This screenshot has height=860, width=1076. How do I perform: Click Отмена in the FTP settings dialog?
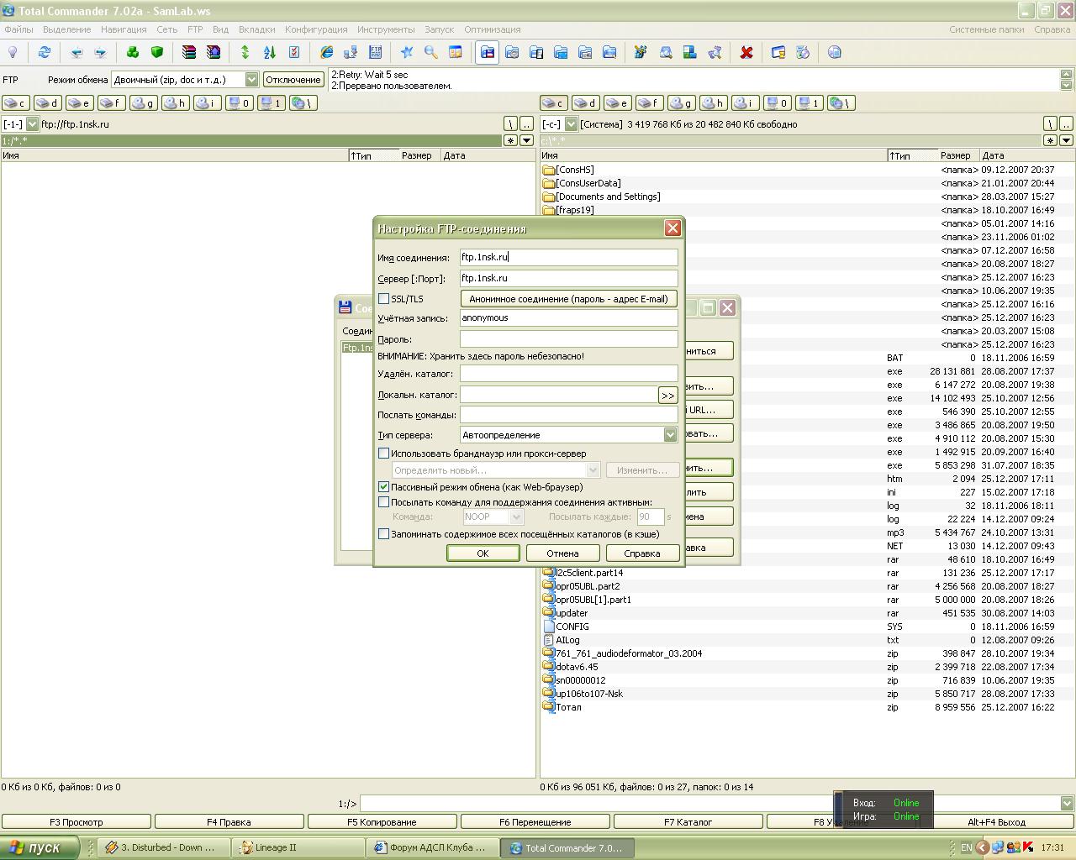(562, 553)
